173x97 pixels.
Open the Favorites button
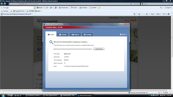(x=5, y=11)
